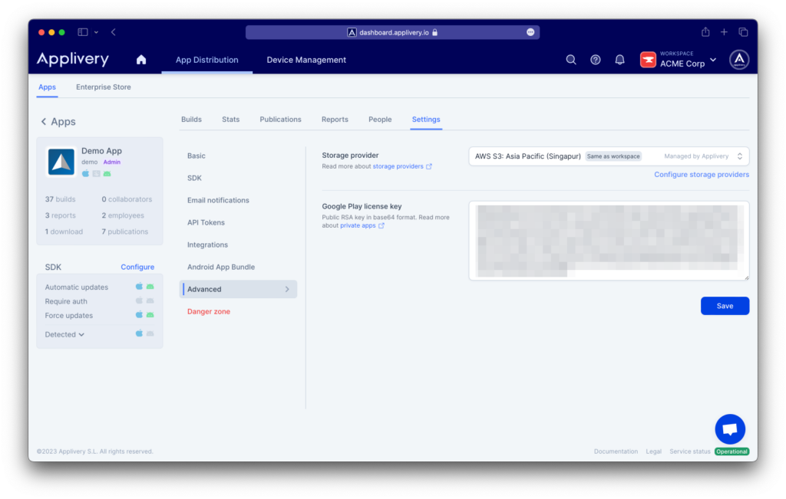Click the Demo App logo thumbnail

point(61,163)
